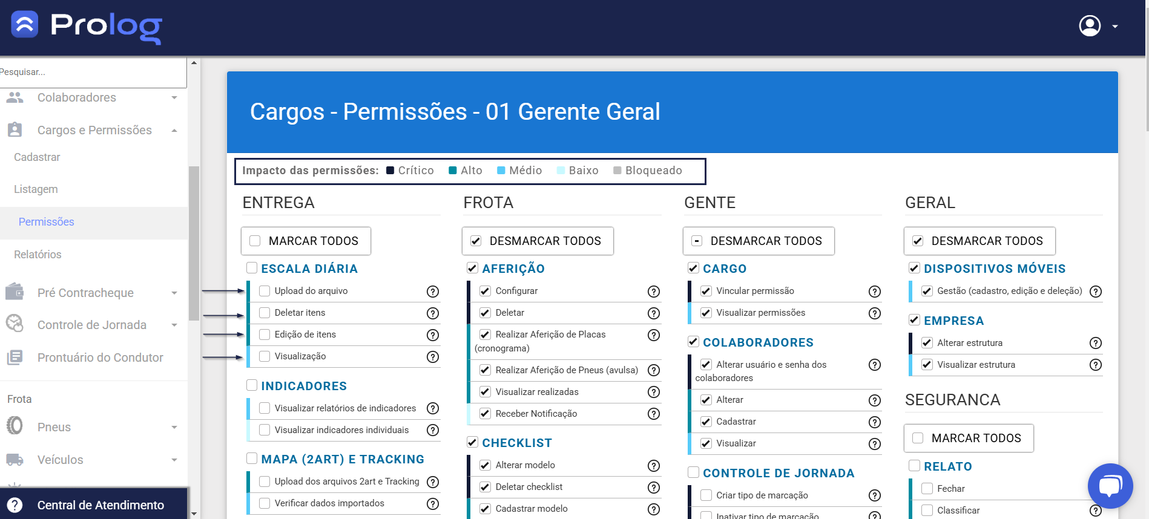This screenshot has height=519, width=1149.
Task: Uncheck Vincular permissão checkbox
Action: 706,291
